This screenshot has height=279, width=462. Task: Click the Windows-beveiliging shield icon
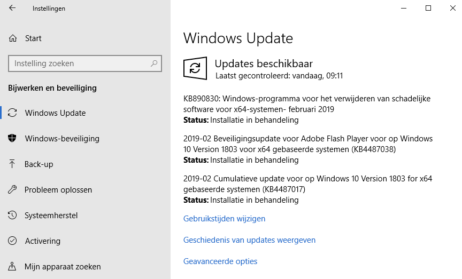pyautogui.click(x=12, y=139)
